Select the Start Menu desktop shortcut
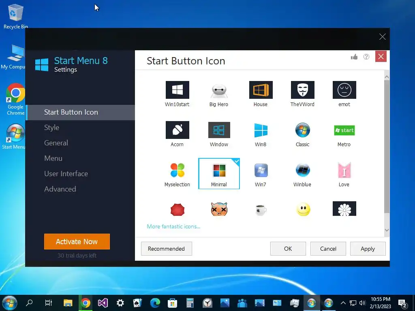 tap(14, 136)
